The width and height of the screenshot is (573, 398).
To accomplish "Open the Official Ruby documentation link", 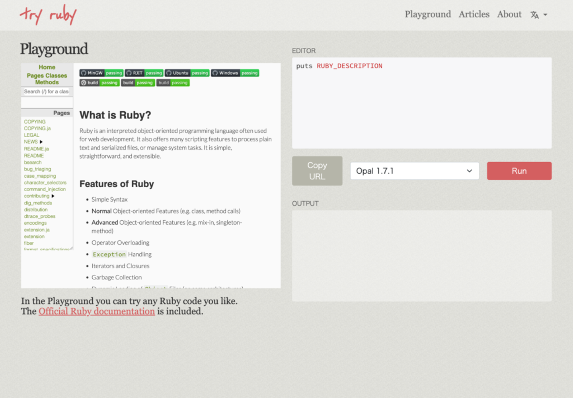I will (x=97, y=311).
